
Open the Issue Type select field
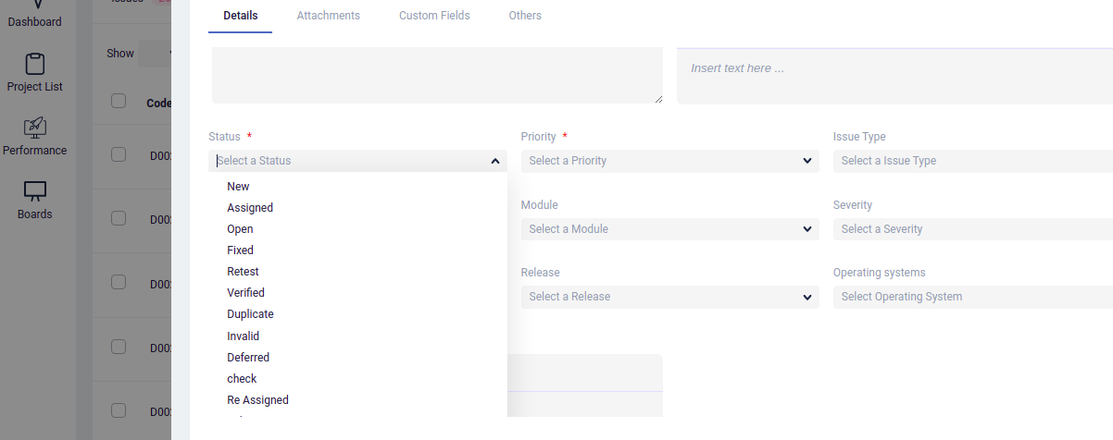coord(972,161)
